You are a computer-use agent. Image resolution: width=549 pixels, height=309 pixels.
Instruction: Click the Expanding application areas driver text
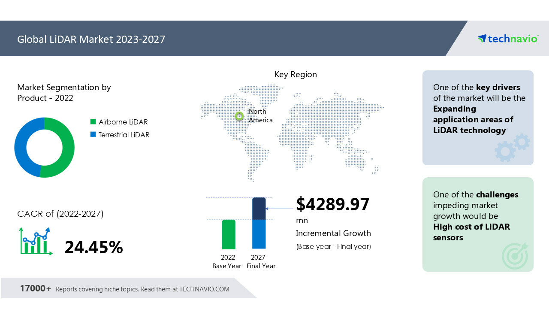473,119
